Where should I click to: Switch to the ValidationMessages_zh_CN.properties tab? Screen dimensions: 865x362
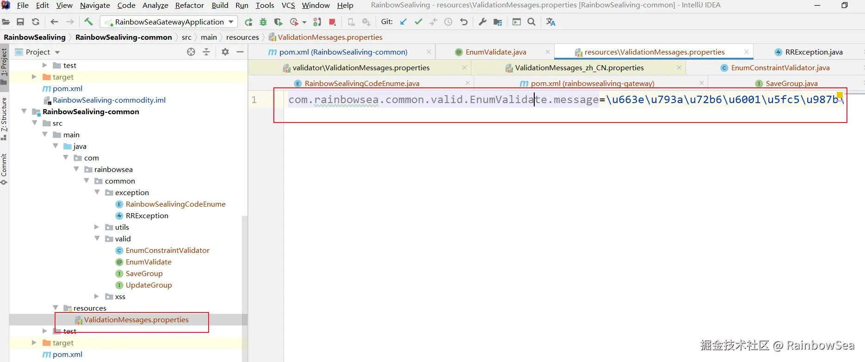[x=579, y=67]
